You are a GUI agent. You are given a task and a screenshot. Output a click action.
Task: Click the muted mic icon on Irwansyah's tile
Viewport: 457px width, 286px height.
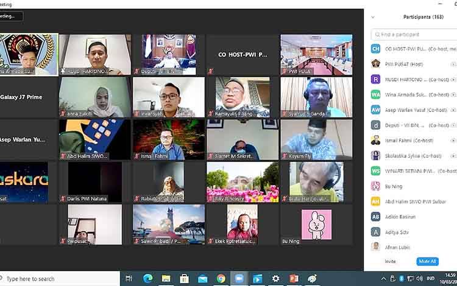point(136,114)
